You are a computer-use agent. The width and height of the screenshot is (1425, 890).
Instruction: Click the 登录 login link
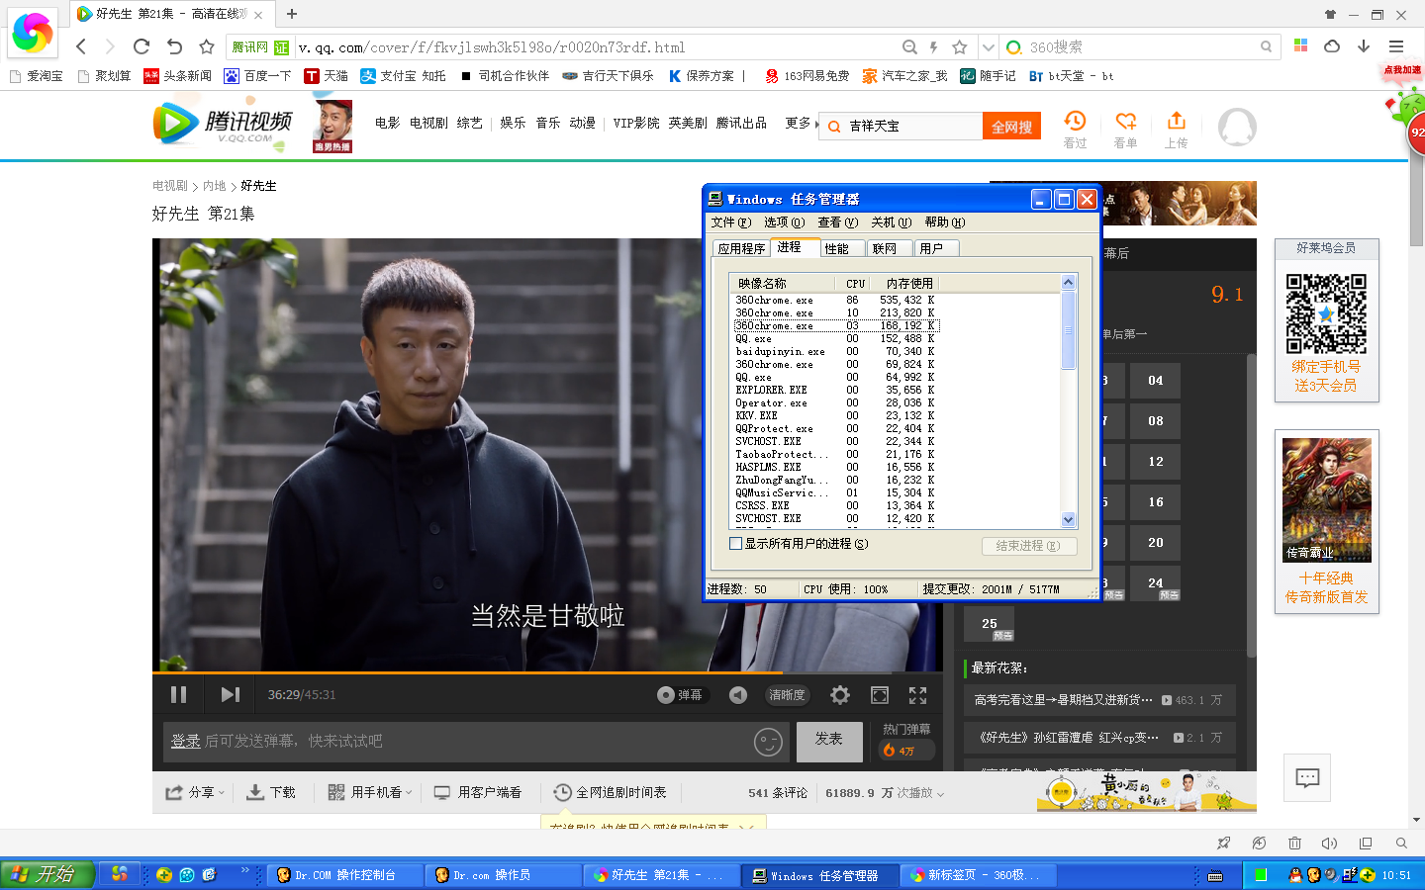[187, 739]
